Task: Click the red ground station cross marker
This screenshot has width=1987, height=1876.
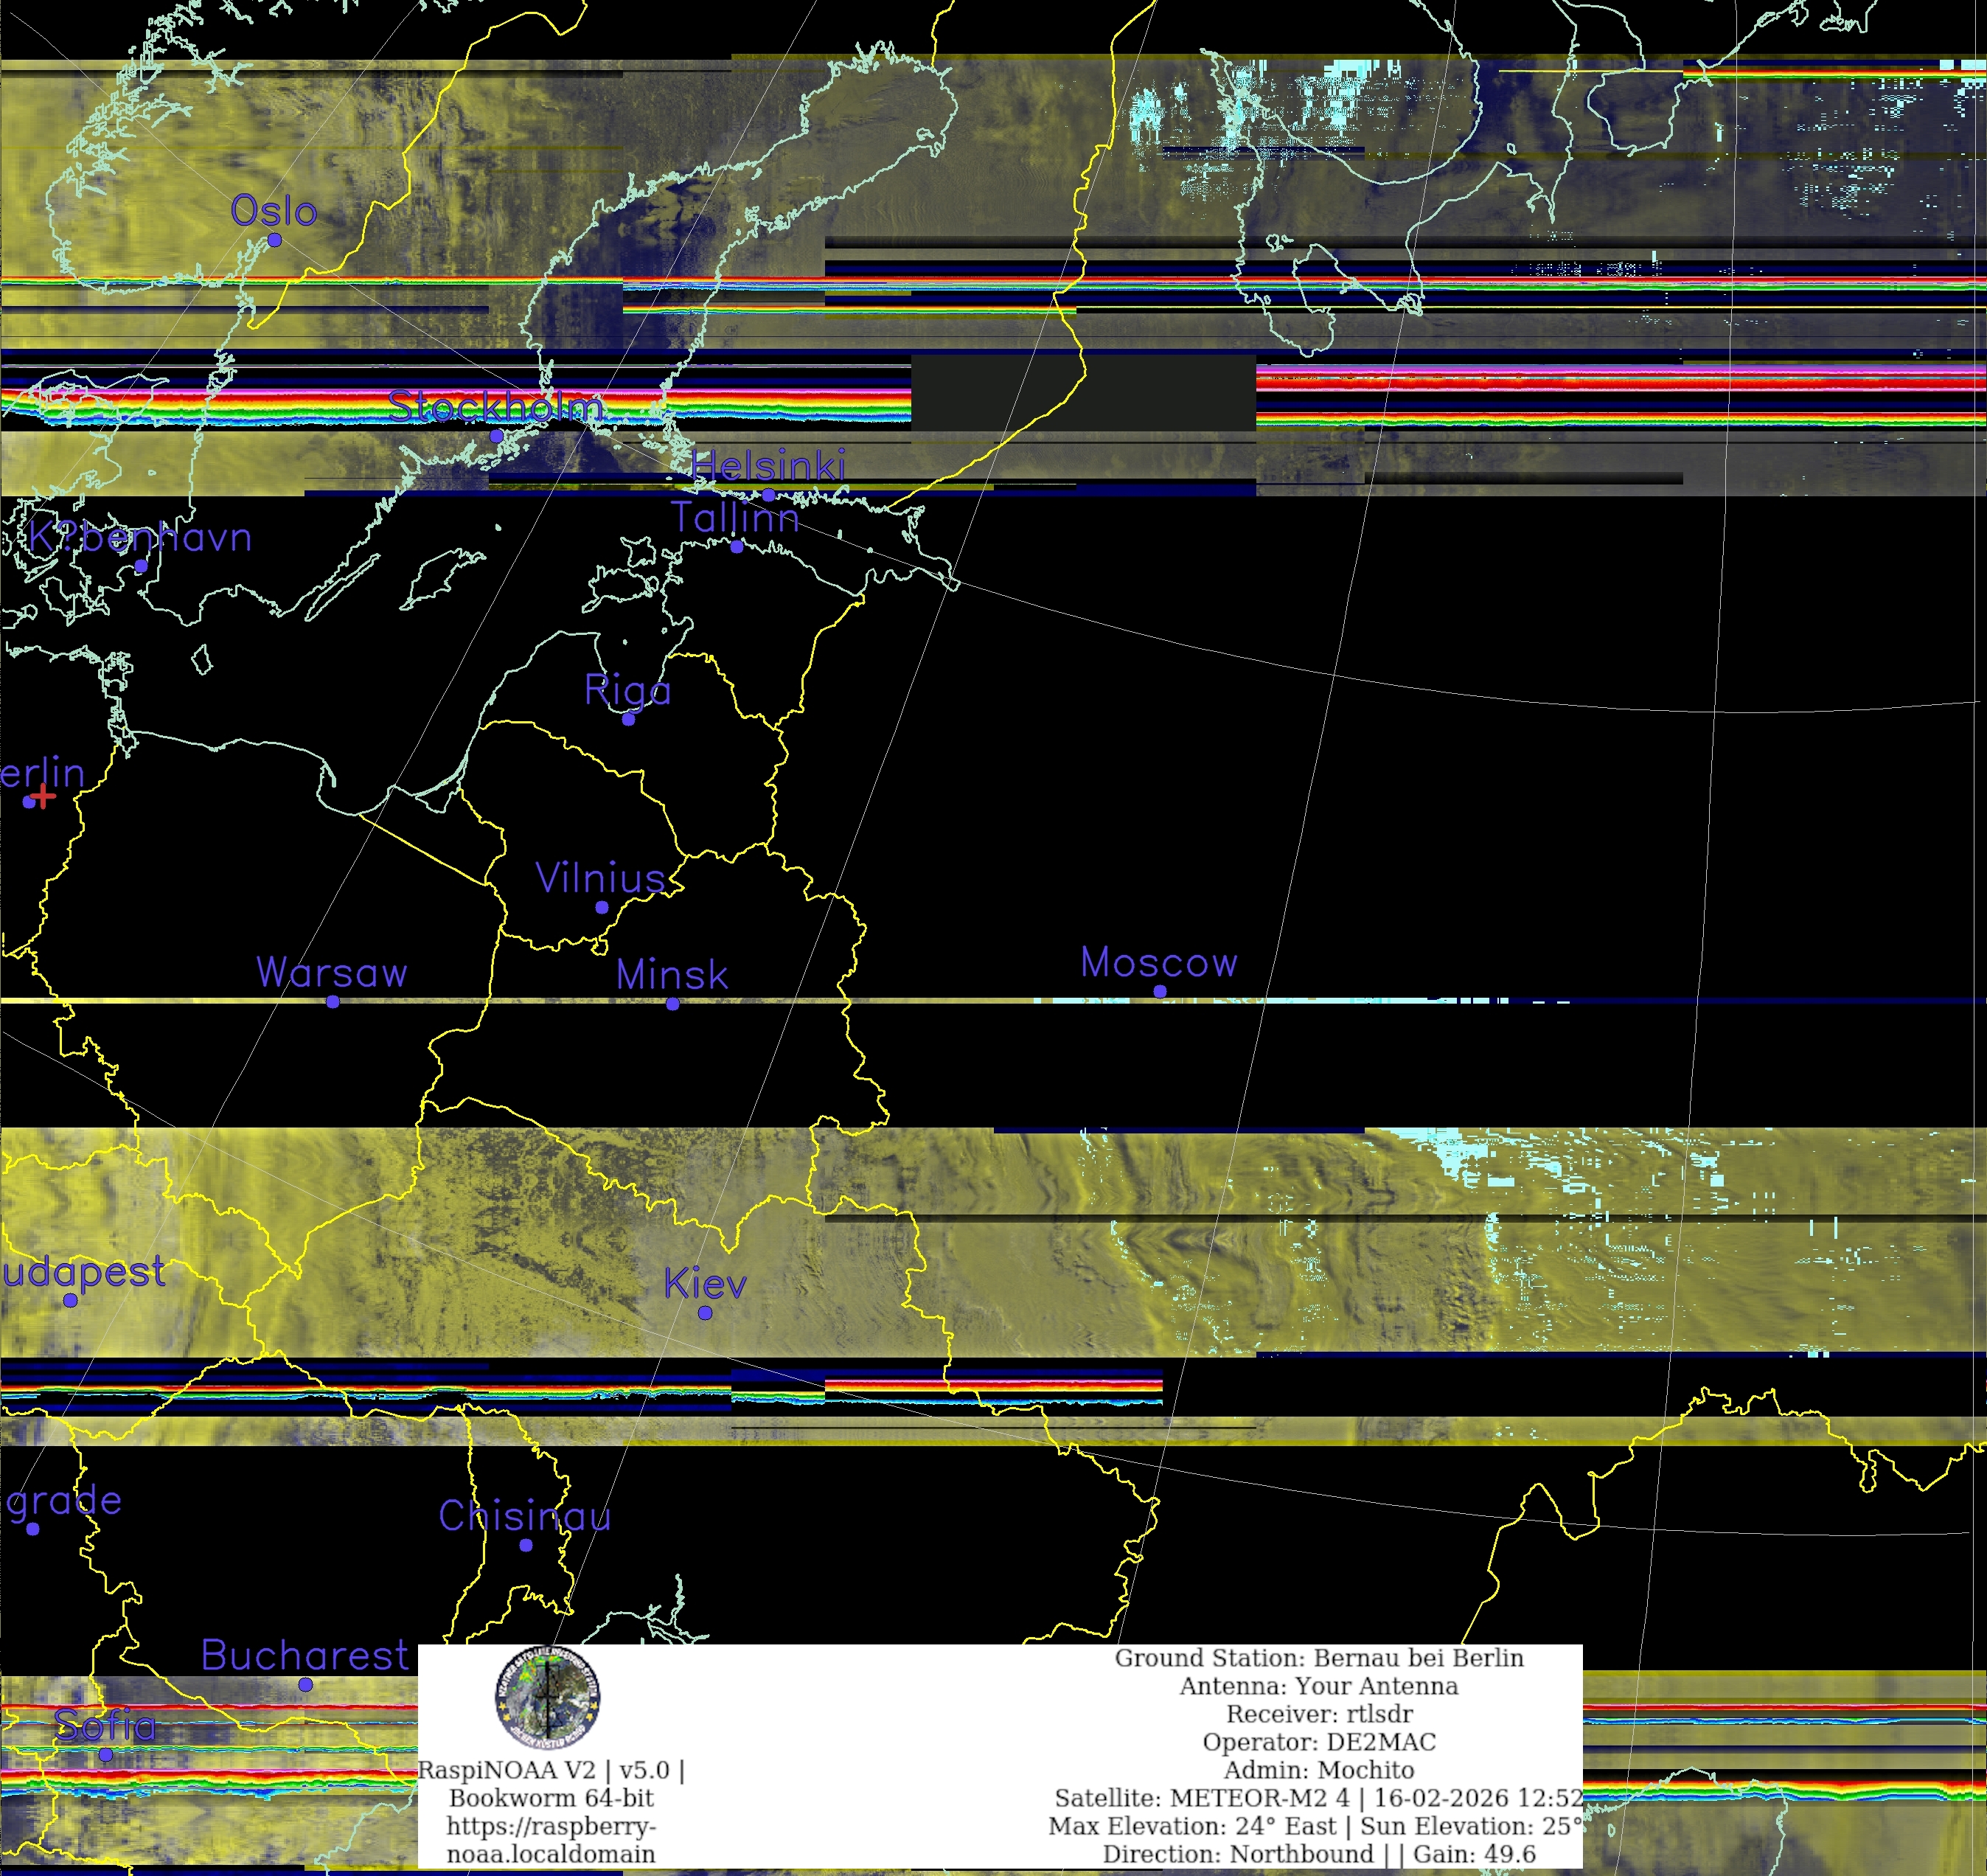Action: [x=43, y=797]
